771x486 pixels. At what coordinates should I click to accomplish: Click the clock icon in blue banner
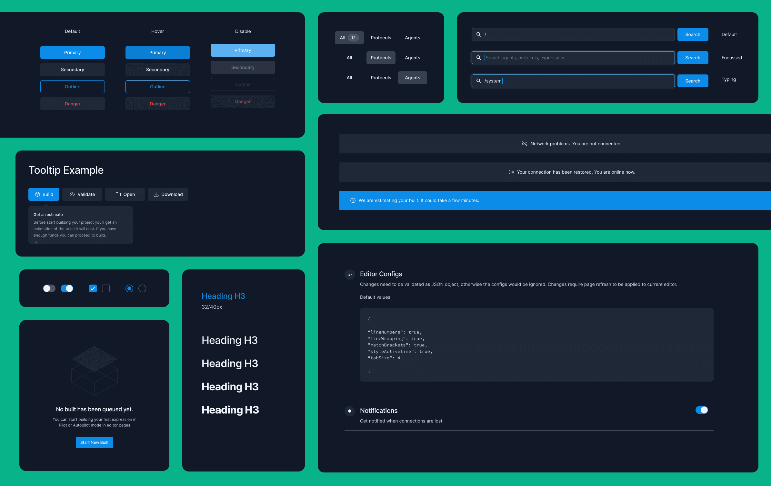(353, 200)
